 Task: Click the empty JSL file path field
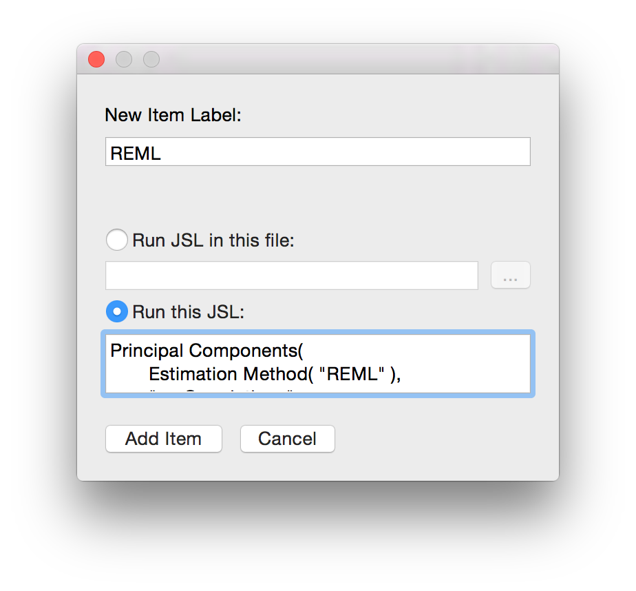(291, 276)
